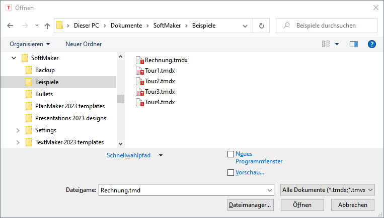The height and width of the screenshot is (218, 384).
Task: Open the Schnellwahlpfad dropdown arrow
Action: click(161, 155)
